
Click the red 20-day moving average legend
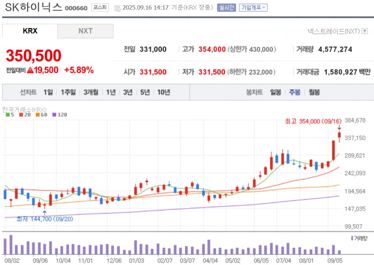click(24, 114)
